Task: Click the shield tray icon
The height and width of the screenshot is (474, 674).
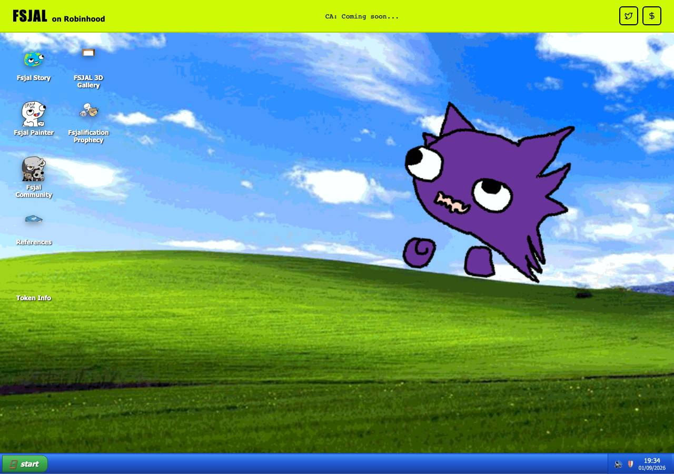Action: pos(630,465)
